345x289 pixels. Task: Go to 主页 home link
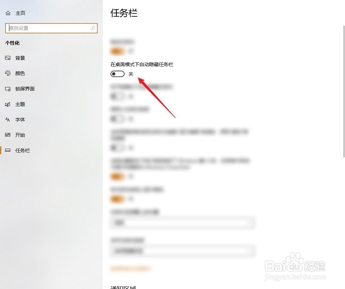pyautogui.click(x=20, y=13)
